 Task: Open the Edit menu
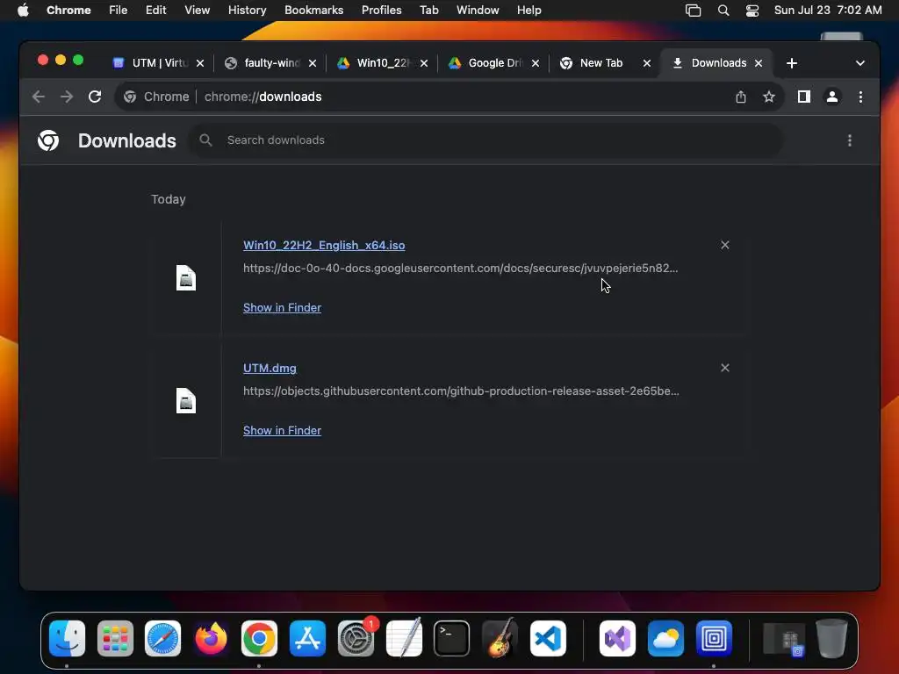point(155,11)
